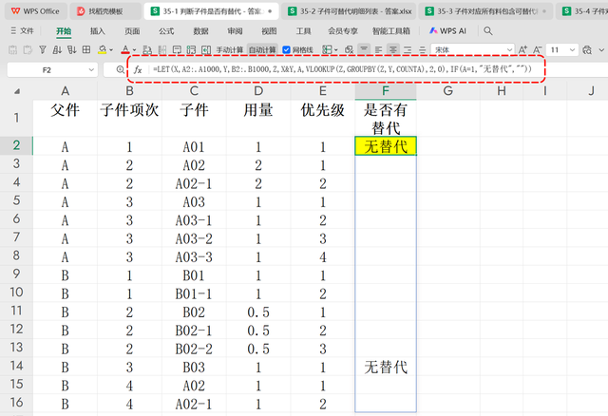Viewport: 608px width, 416px height.
Task: Open the cell format icon's dropdown arrow
Action: click(335, 50)
